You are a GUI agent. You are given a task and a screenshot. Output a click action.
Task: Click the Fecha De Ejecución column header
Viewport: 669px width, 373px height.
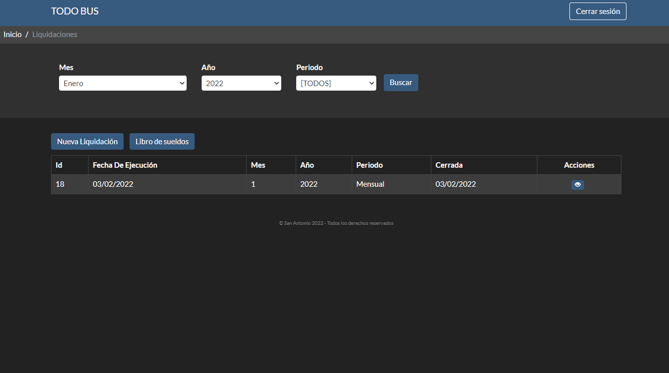pos(125,165)
